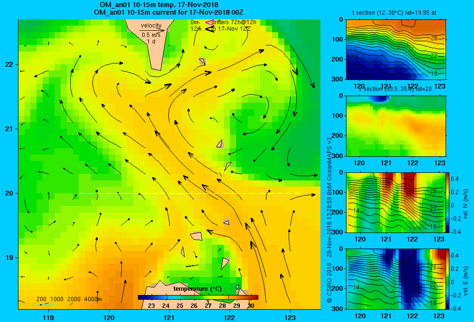Open the northward velocity section plot
The image size is (474, 322).
click(396, 202)
